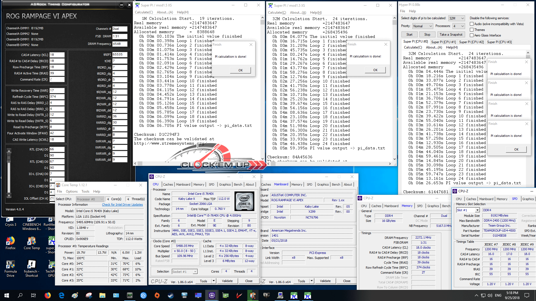The width and height of the screenshot is (536, 301).
Task: Click the CAS# Latency (tCL) value field
Action: 57,55
